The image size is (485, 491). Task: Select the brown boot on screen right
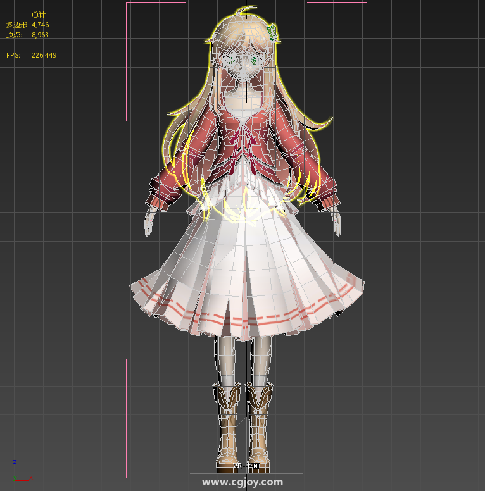click(260, 424)
